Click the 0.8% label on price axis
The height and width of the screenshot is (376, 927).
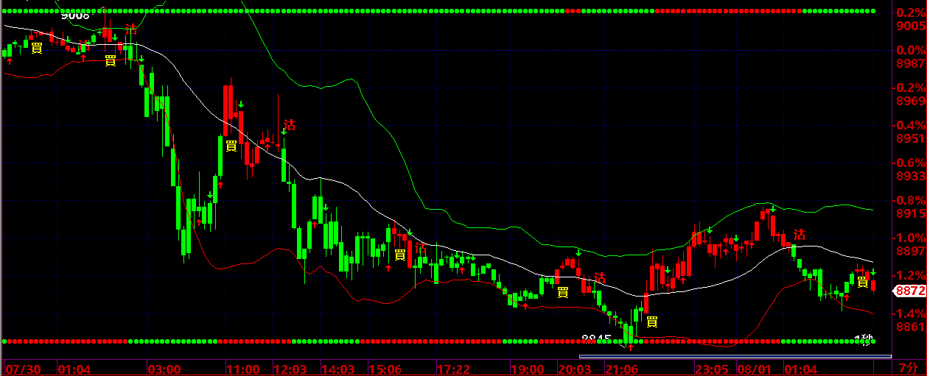click(912, 200)
